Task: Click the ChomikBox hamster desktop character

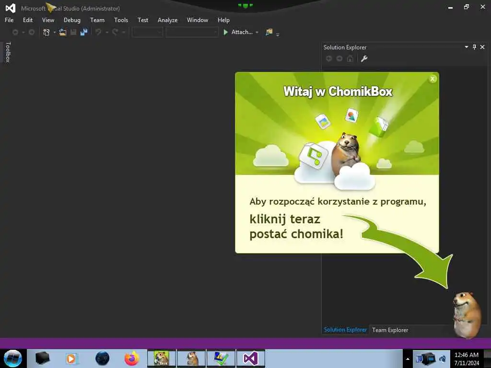Action: (x=467, y=315)
